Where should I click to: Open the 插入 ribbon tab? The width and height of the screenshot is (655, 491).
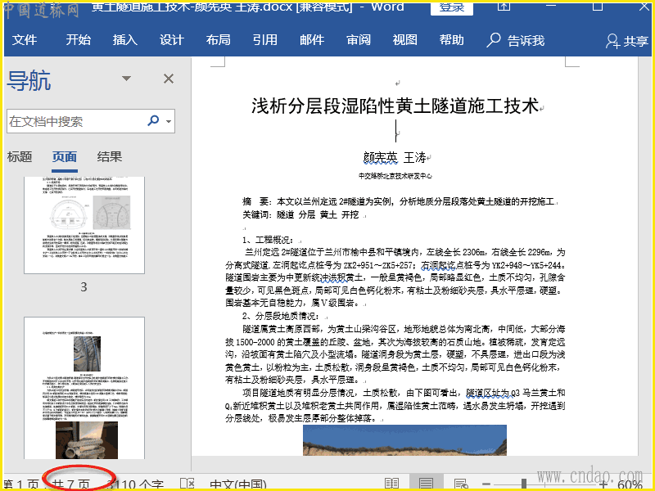coord(125,40)
